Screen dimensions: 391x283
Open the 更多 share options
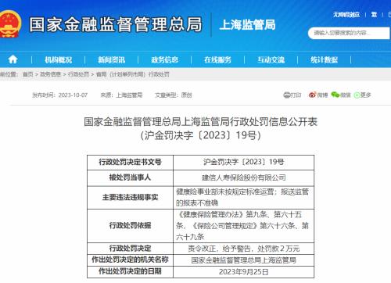362,95
